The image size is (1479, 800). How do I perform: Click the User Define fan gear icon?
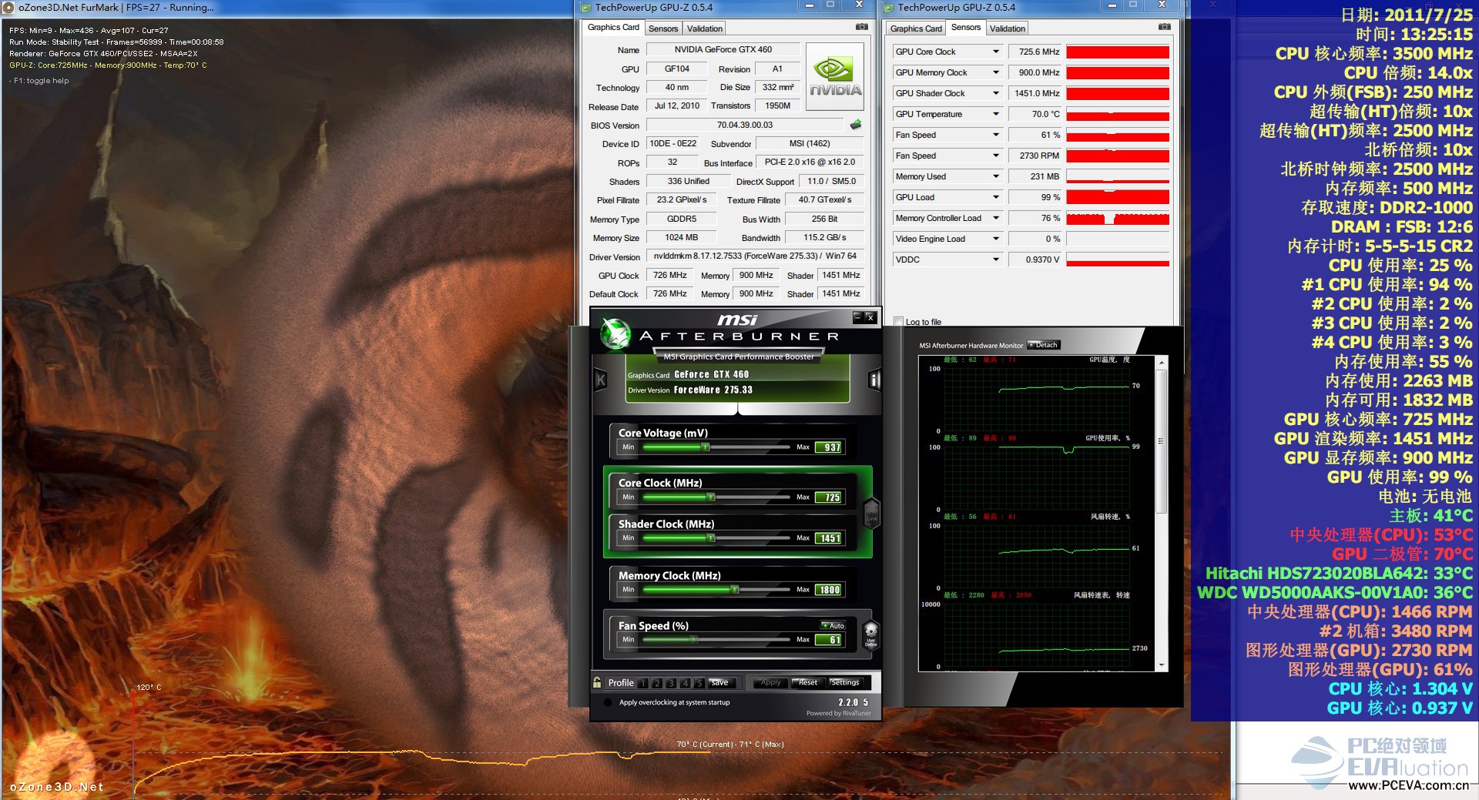pyautogui.click(x=870, y=636)
